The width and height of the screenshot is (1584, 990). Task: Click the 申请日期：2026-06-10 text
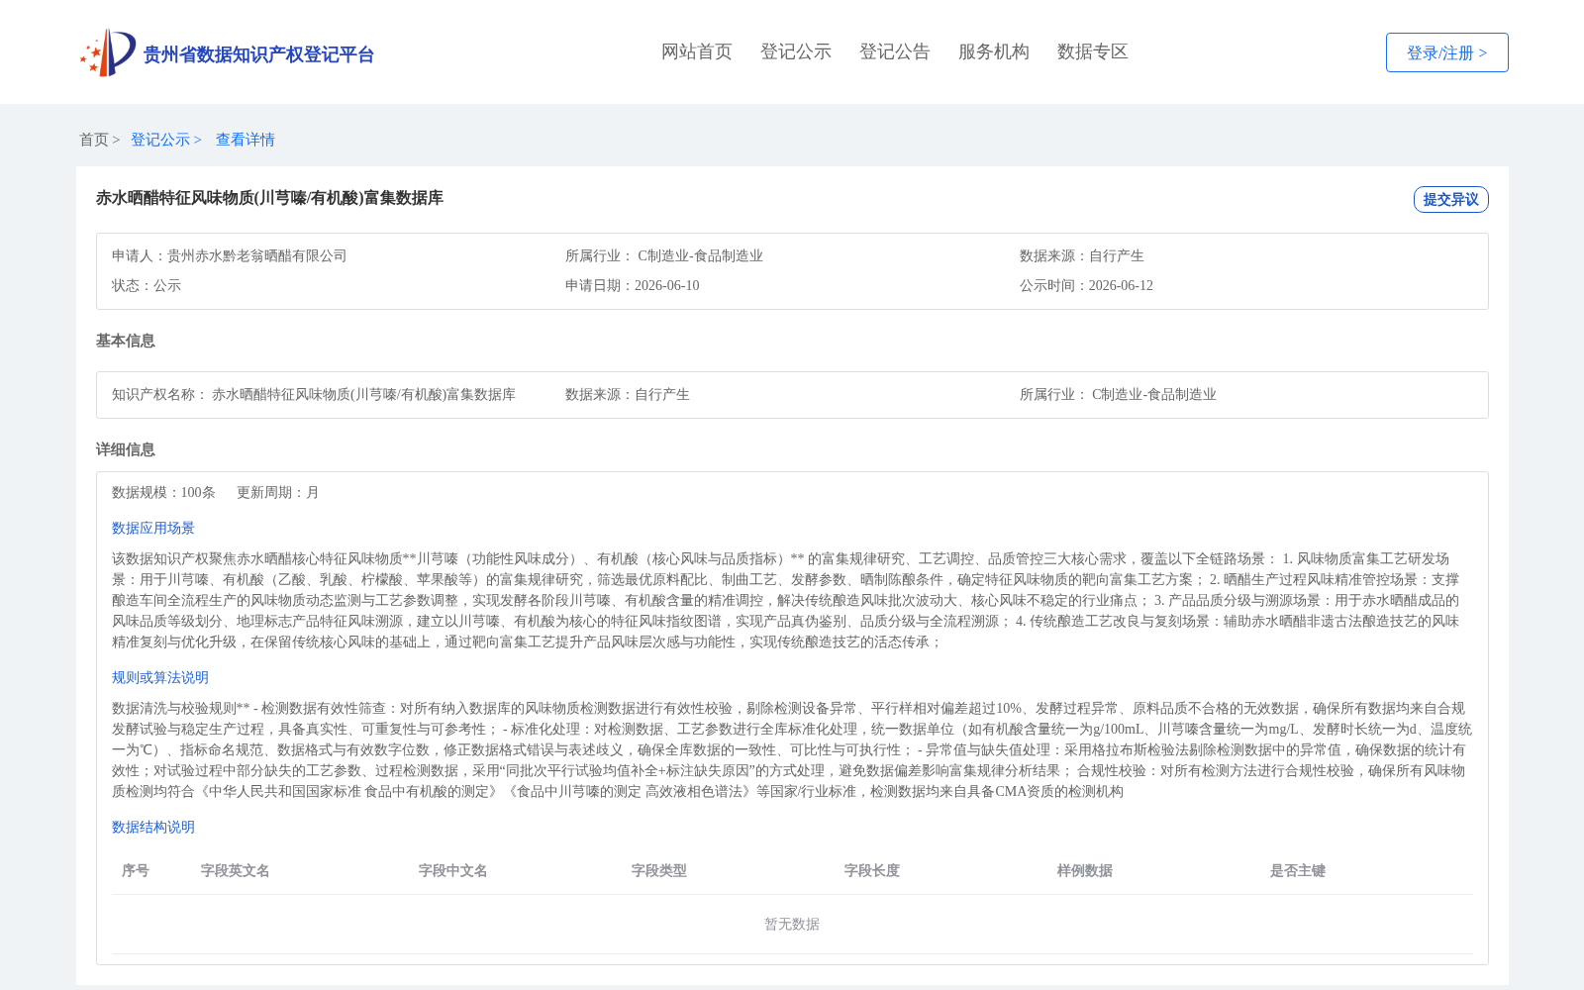[633, 285]
